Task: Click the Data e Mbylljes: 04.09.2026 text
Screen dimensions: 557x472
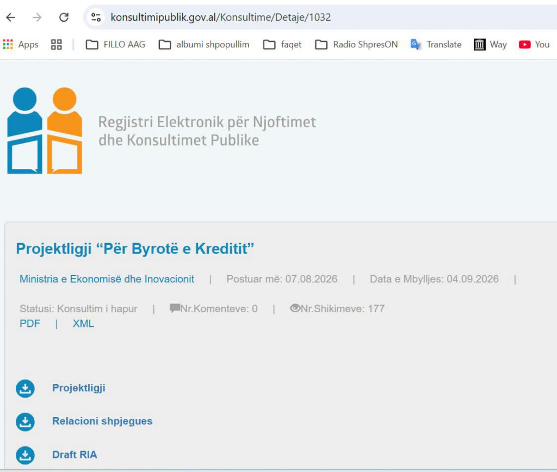Action: (434, 279)
